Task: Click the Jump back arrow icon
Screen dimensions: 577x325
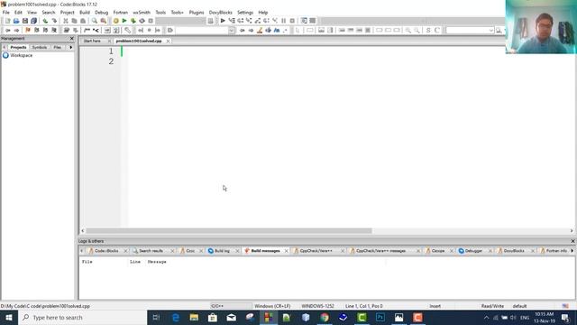Action: pos(8,30)
